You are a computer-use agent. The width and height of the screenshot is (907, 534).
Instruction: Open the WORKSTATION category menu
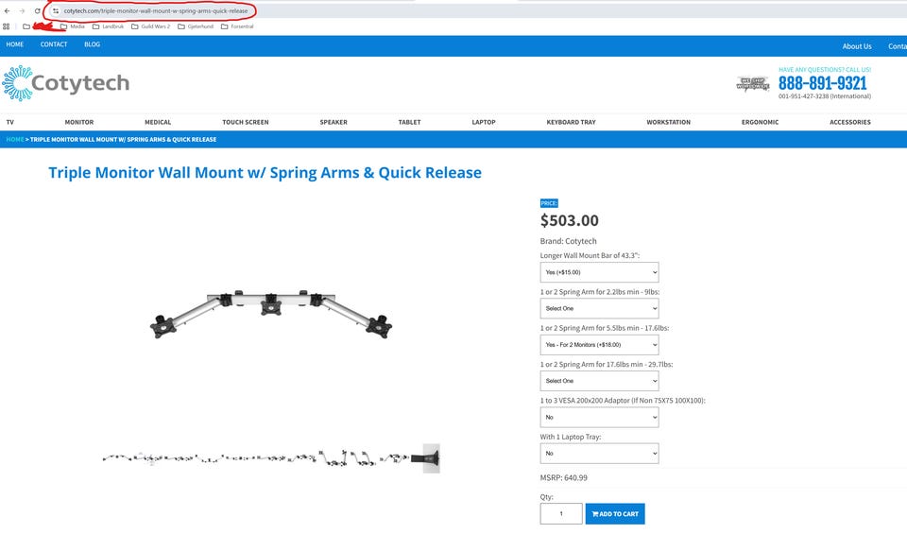point(668,122)
